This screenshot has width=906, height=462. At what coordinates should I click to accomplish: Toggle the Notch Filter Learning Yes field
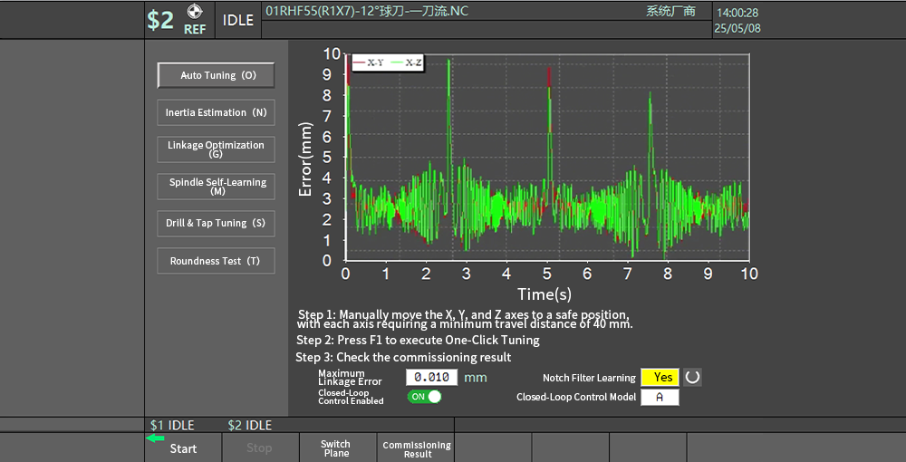660,378
